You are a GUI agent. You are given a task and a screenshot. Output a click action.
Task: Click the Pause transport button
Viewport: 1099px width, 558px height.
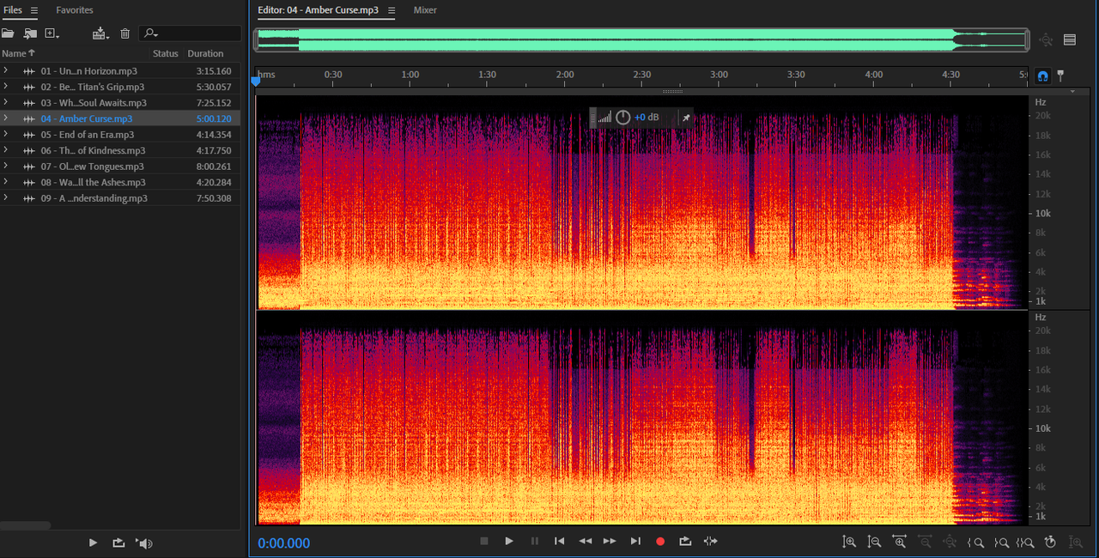[x=535, y=541]
